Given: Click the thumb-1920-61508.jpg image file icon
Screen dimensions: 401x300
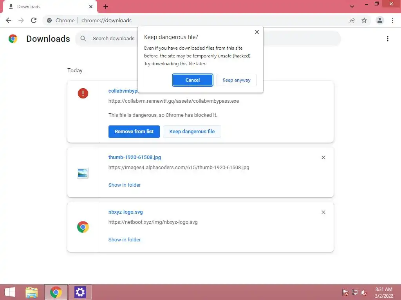Looking at the screenshot, I should pos(83,173).
